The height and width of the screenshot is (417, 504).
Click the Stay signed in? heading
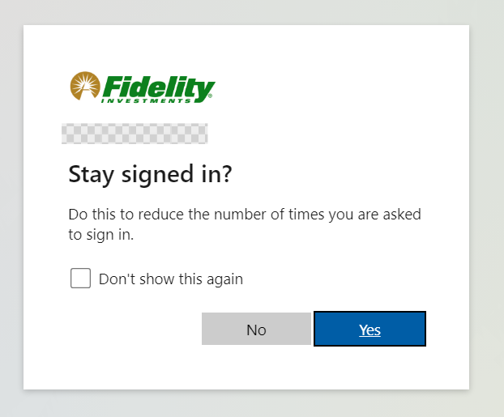(x=150, y=174)
